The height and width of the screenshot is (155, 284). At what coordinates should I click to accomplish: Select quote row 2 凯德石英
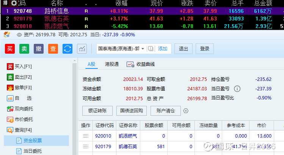(x=142, y=19)
